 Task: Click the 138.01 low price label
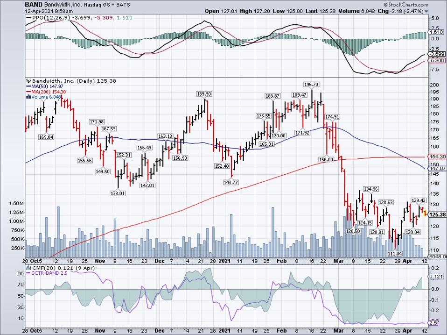118,193
